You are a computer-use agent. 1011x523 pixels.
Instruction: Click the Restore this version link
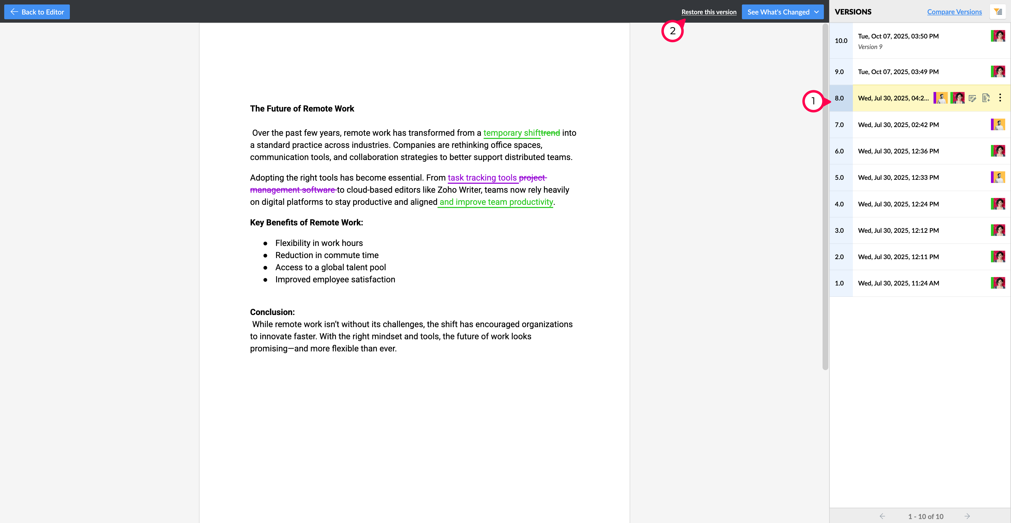[x=709, y=12]
